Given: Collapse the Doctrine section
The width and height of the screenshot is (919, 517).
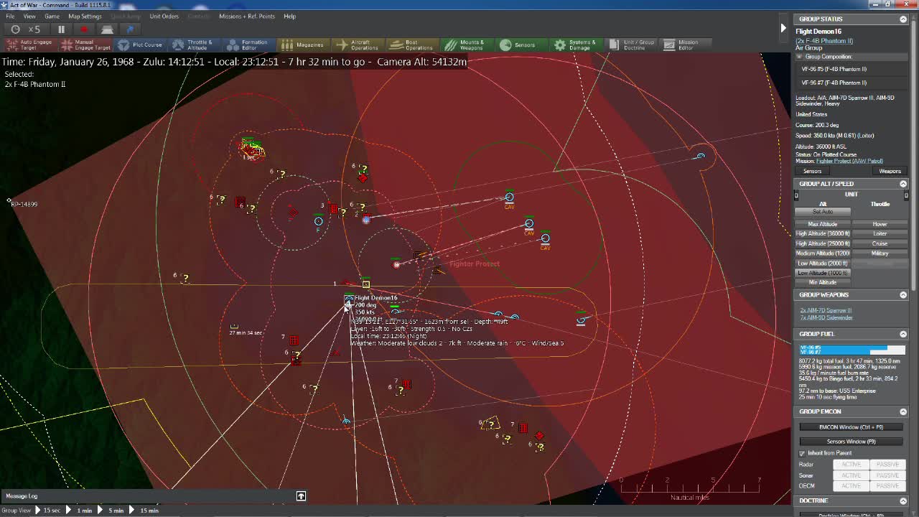Looking at the screenshot, I should click(x=903, y=500).
